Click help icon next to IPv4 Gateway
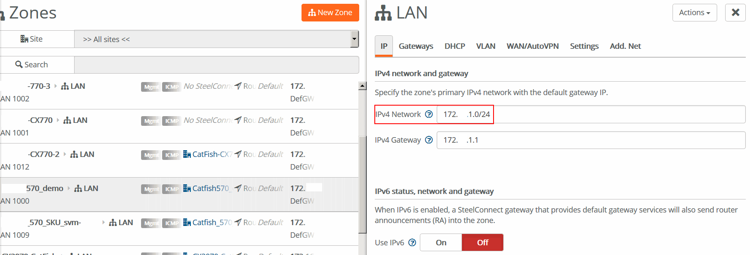The image size is (750, 255). [x=429, y=140]
